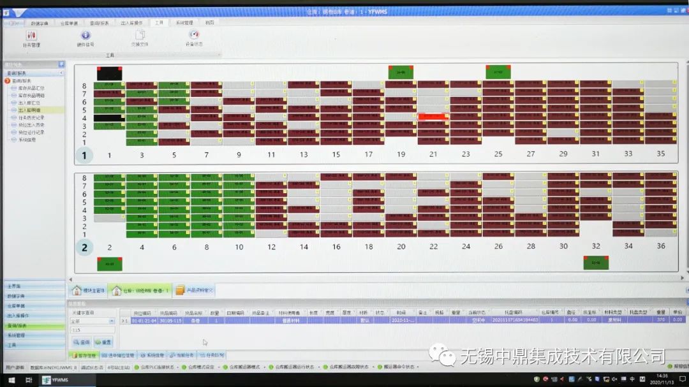Screen dimensions: 689x387
Task: Open the 交换文件 document icon
Action: (x=139, y=35)
